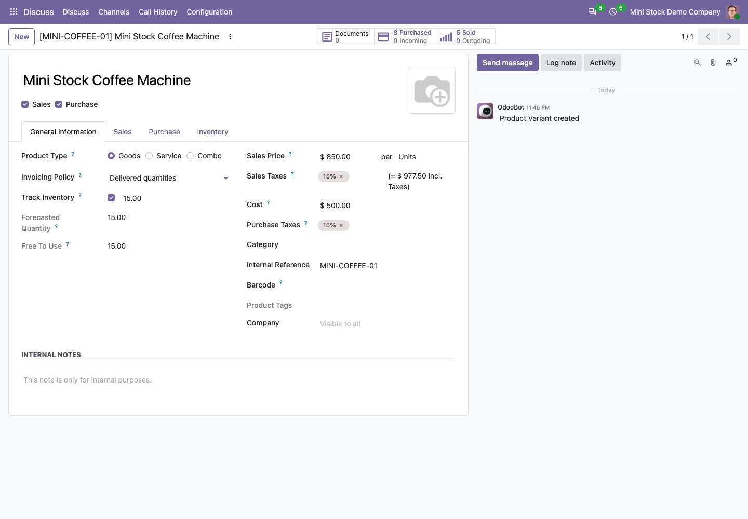Image resolution: width=748 pixels, height=519 pixels.
Task: Click the internal notes text area
Action: click(238, 380)
